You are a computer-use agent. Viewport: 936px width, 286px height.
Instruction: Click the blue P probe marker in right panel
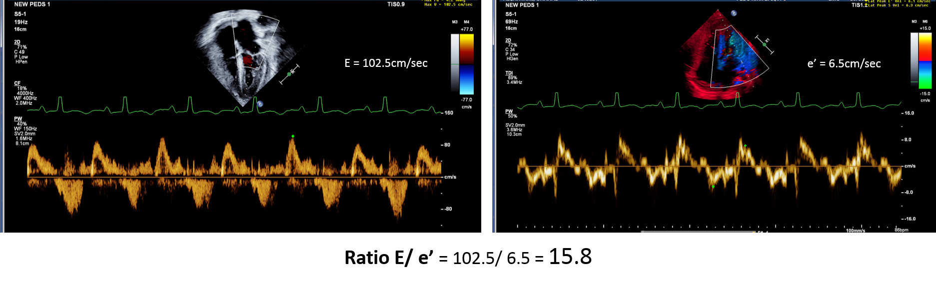point(734,13)
